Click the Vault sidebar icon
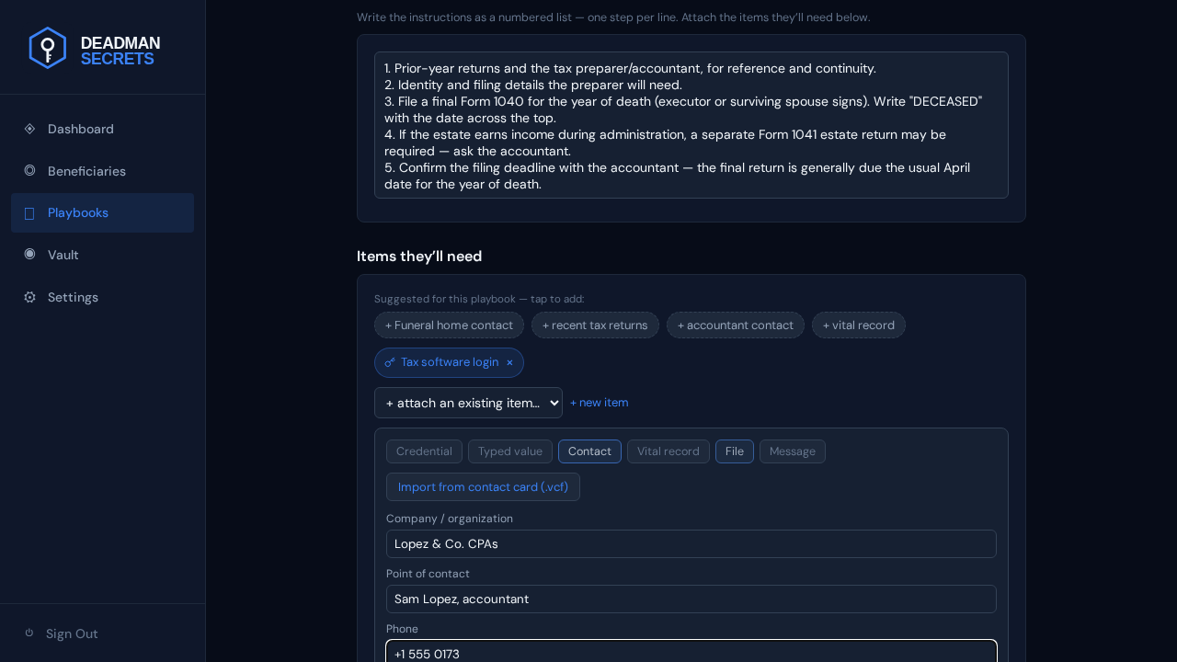Viewport: 1177px width, 662px height. [x=29, y=255]
